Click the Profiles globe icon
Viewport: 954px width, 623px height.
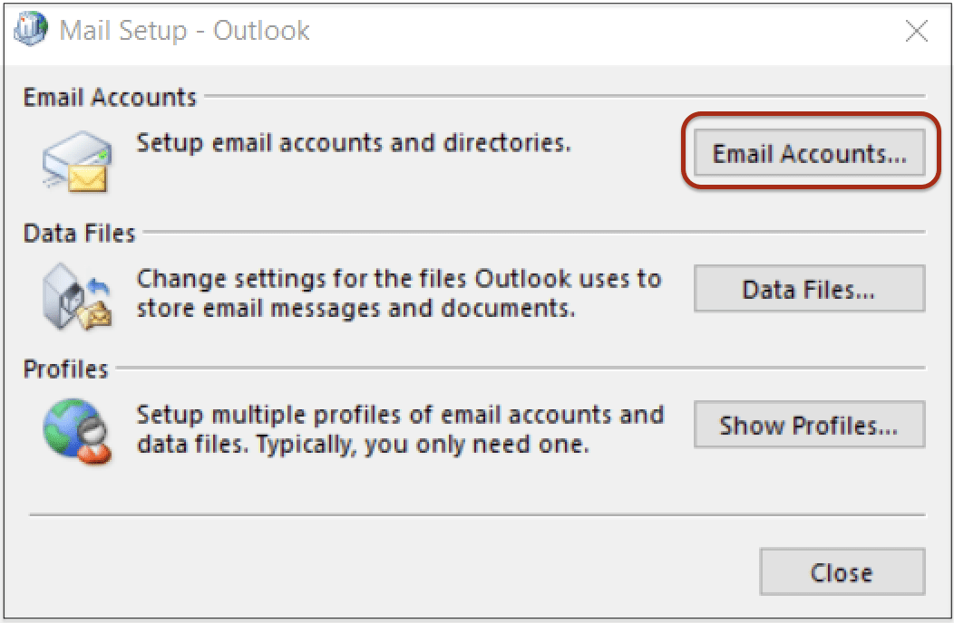coord(68,426)
